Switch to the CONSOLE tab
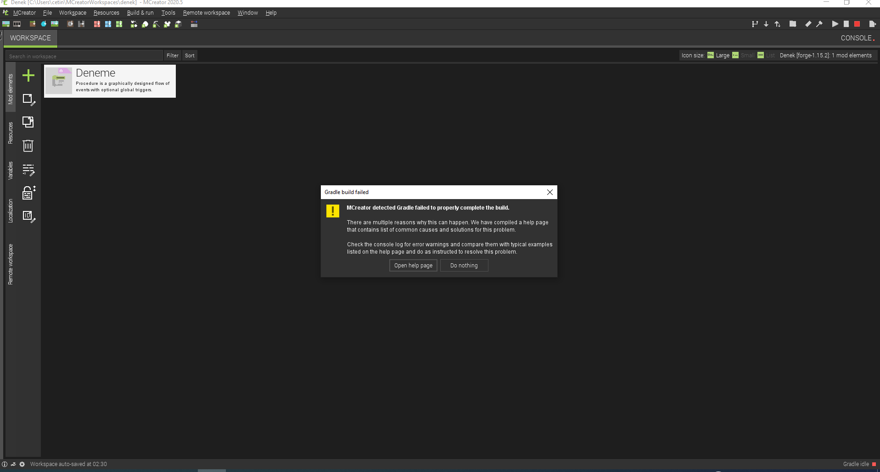 (x=857, y=38)
